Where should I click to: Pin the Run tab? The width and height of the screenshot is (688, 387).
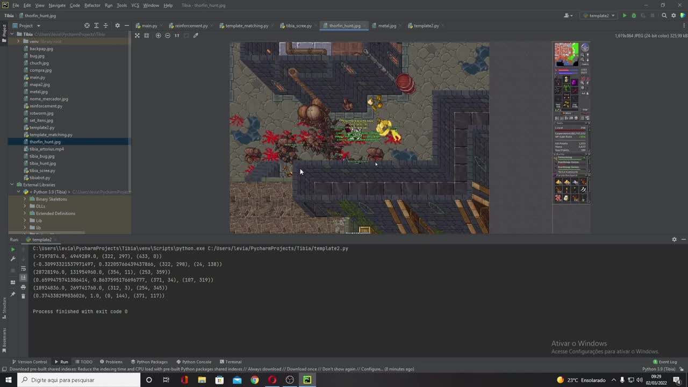pos(13,295)
